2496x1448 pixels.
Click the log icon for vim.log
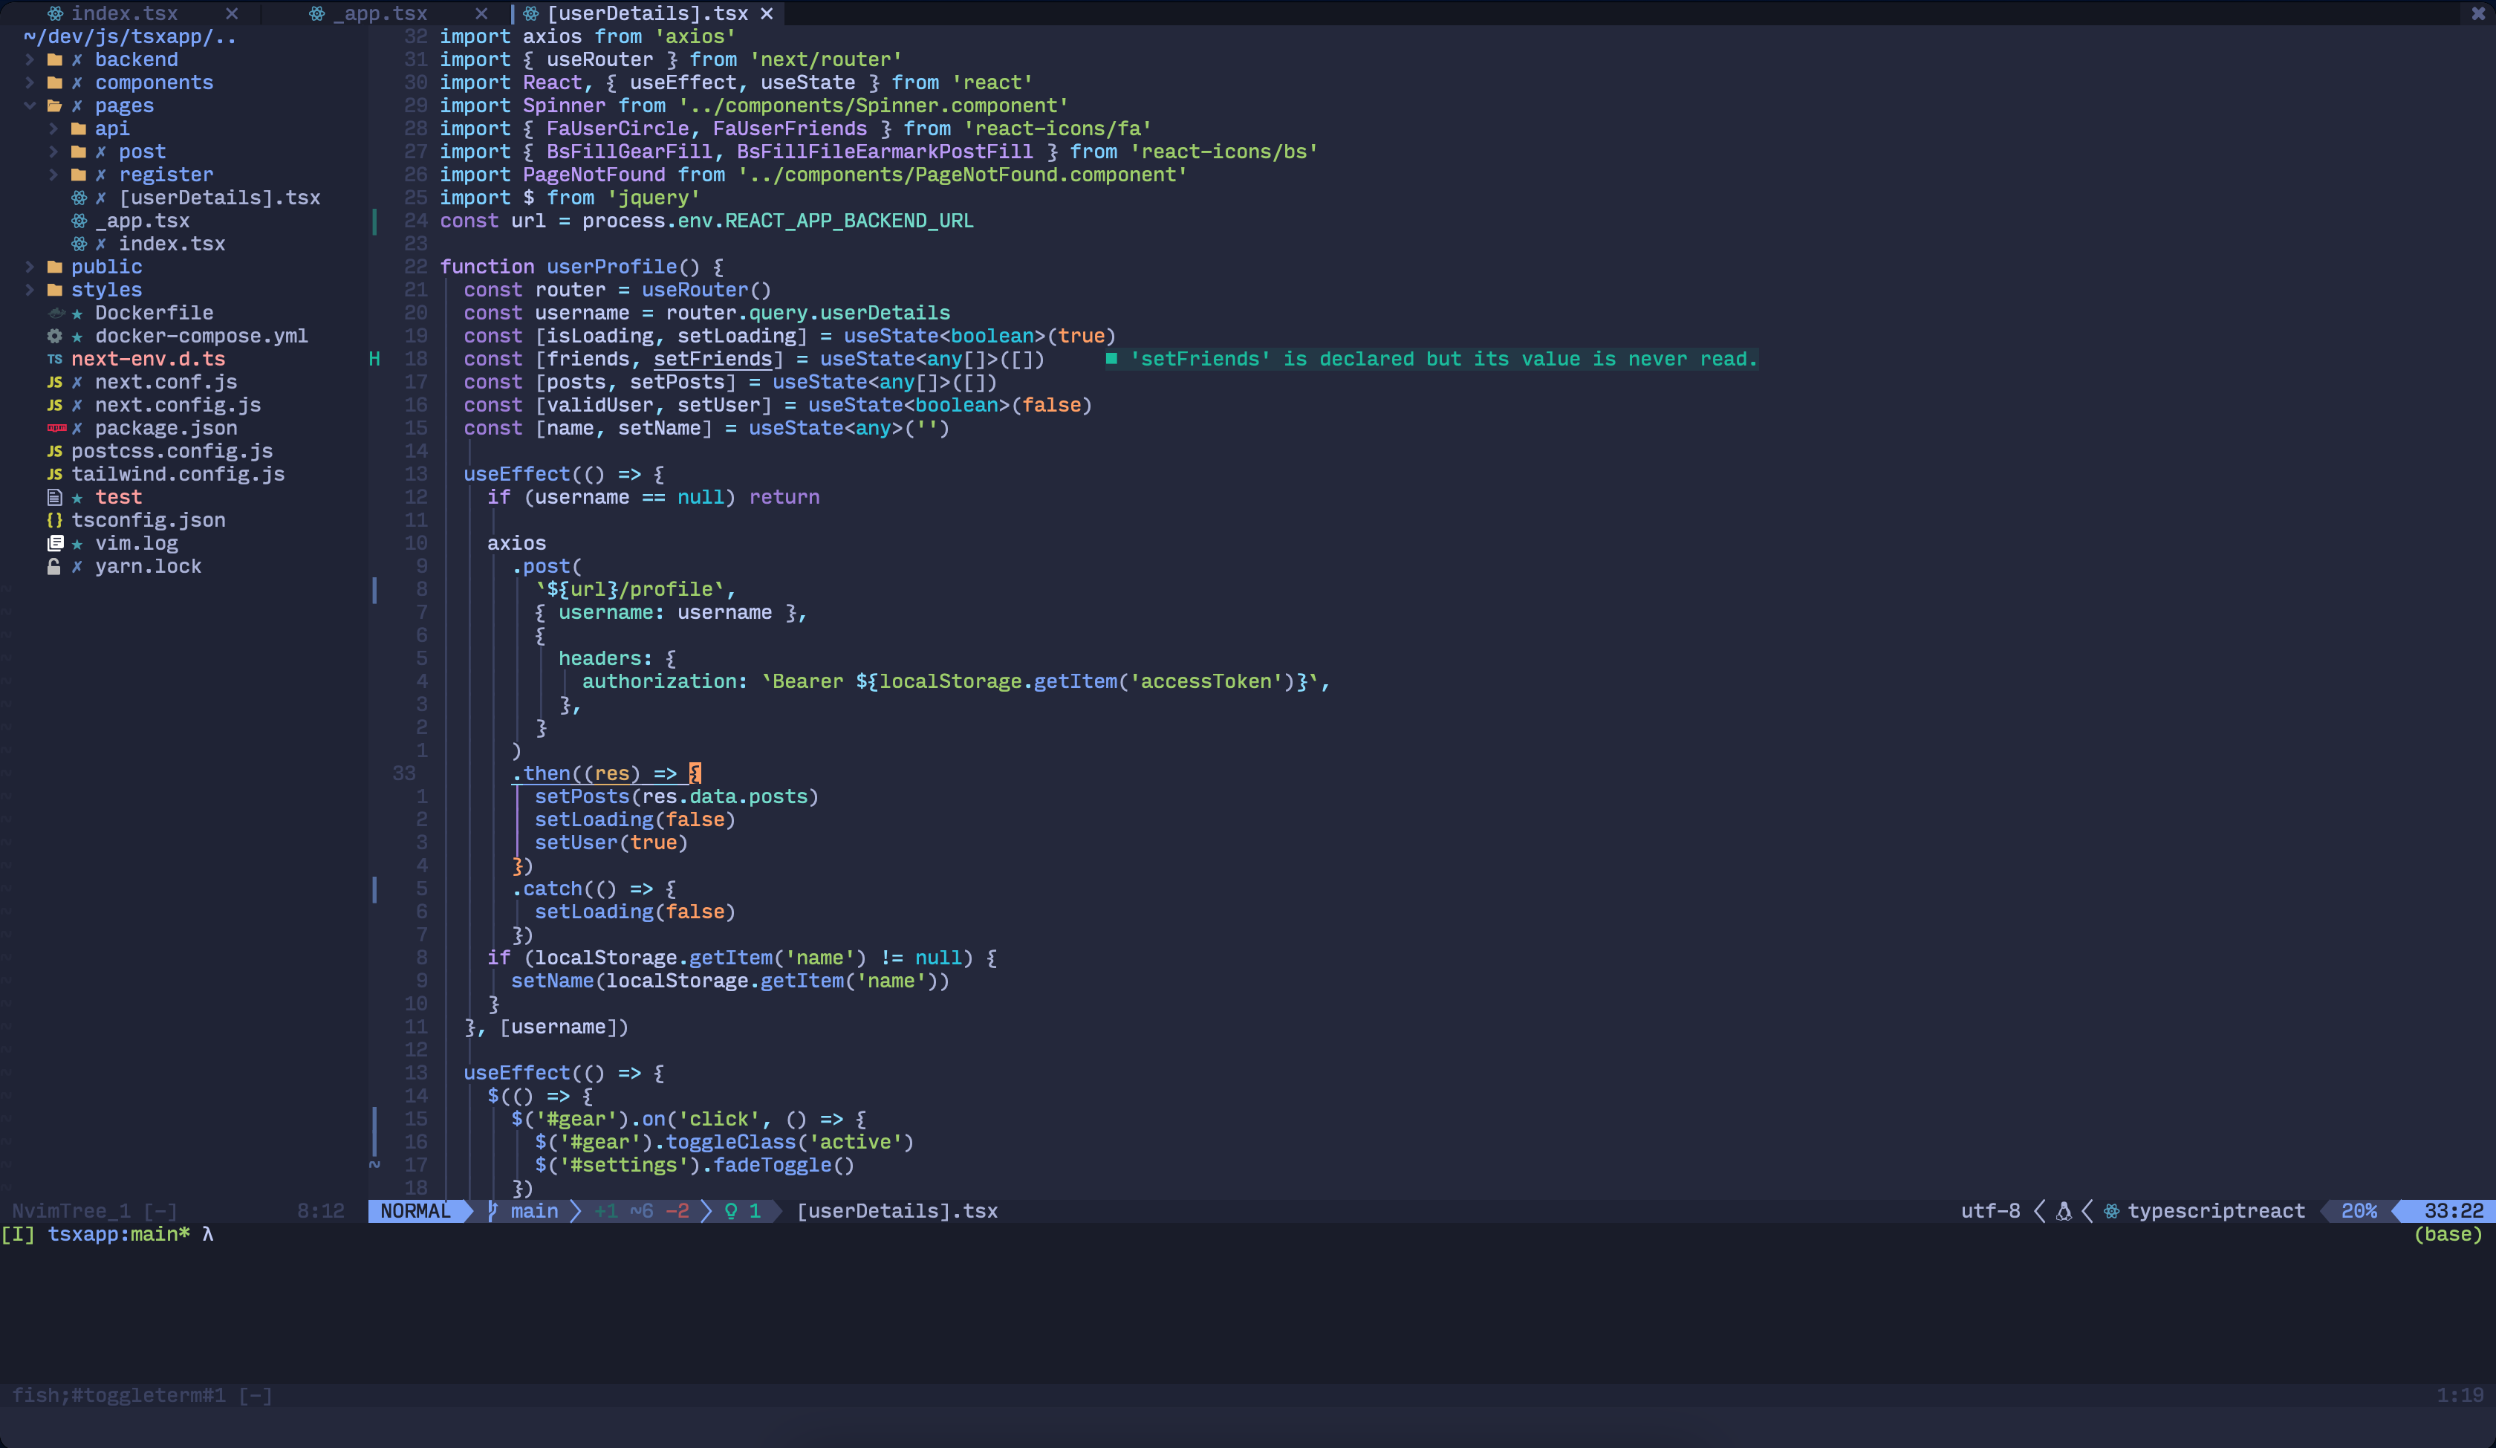pyautogui.click(x=56, y=543)
